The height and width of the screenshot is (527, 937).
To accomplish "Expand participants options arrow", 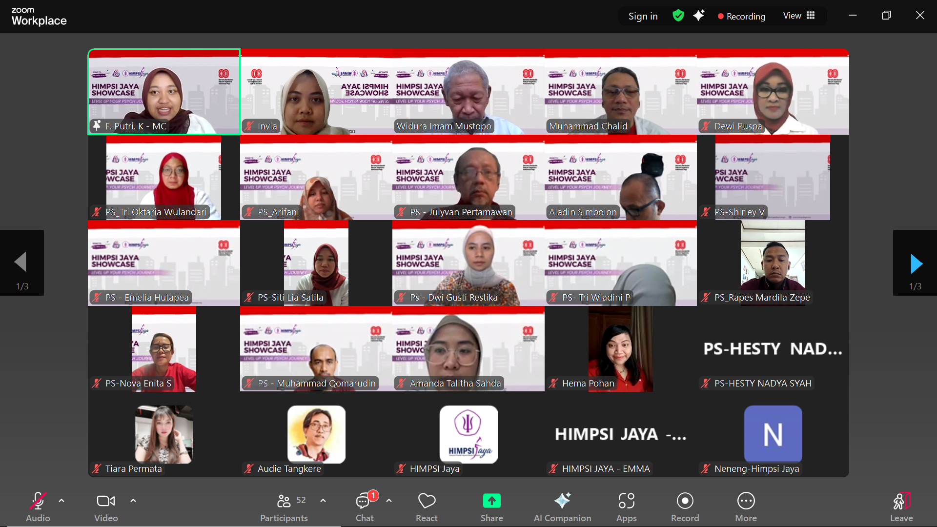I will (x=323, y=501).
